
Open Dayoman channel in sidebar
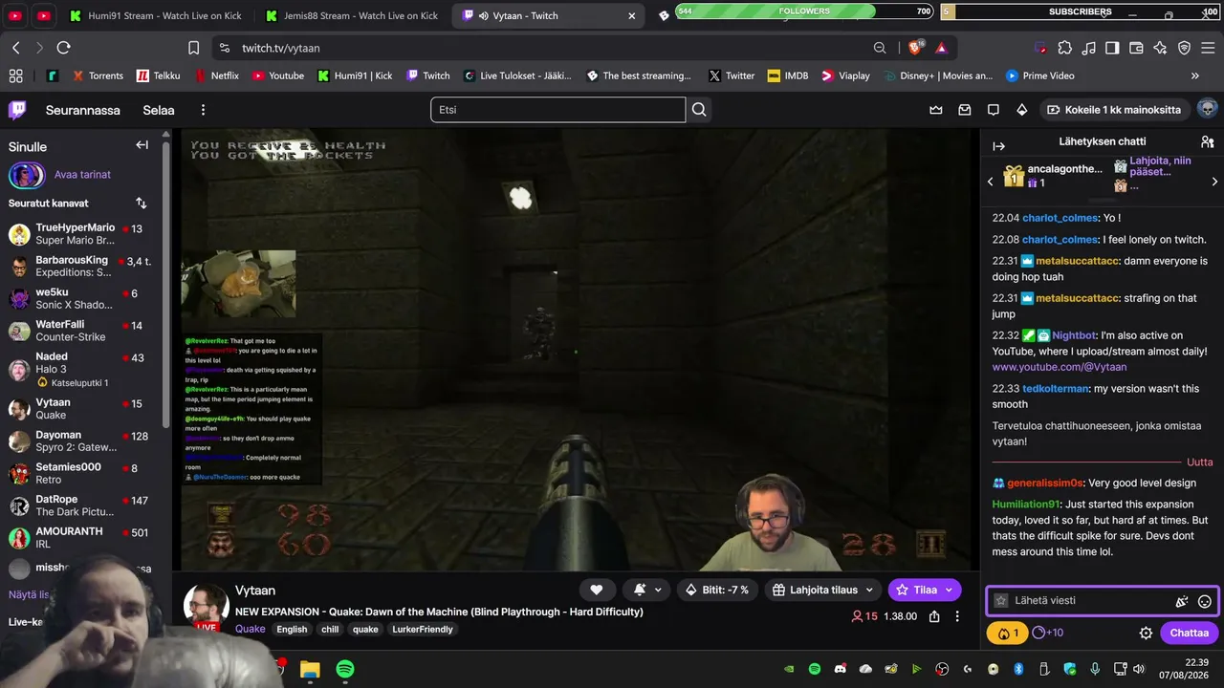pyautogui.click(x=84, y=441)
